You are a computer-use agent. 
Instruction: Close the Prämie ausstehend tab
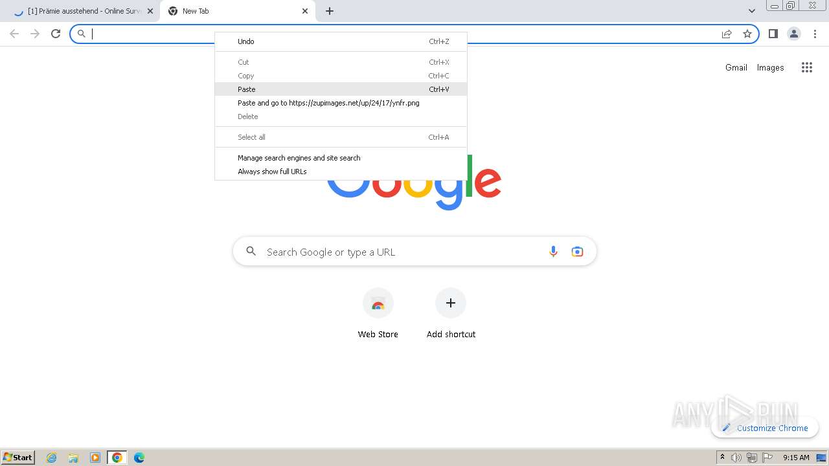tap(150, 11)
